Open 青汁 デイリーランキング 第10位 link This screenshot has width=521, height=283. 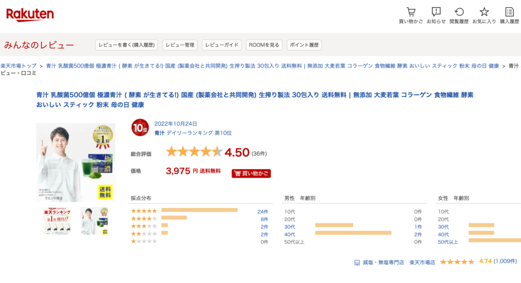(193, 133)
